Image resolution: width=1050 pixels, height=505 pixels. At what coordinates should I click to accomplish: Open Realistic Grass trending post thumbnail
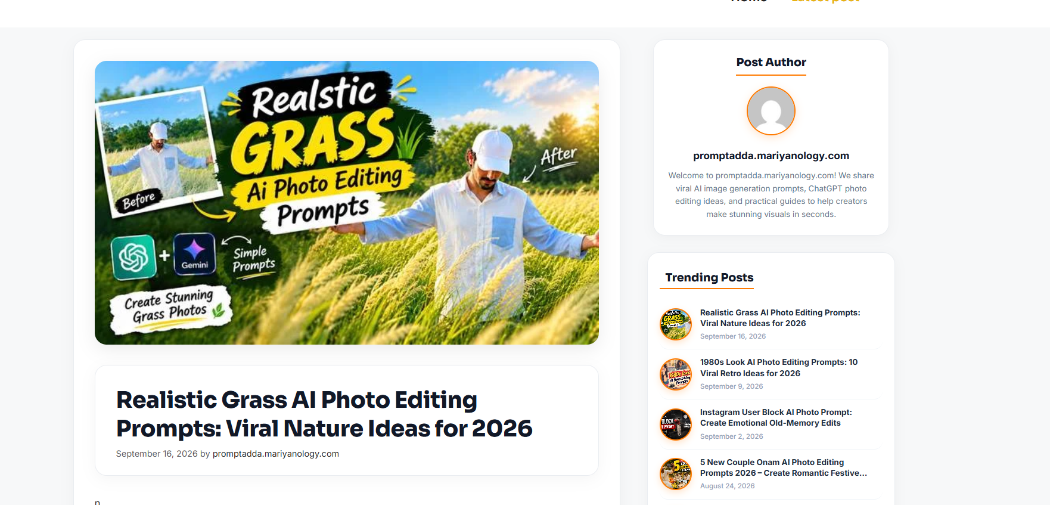pos(676,324)
